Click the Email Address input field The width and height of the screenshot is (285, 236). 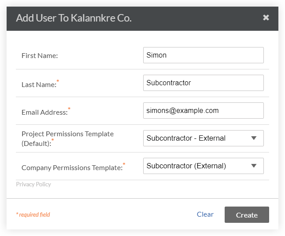pyautogui.click(x=203, y=111)
